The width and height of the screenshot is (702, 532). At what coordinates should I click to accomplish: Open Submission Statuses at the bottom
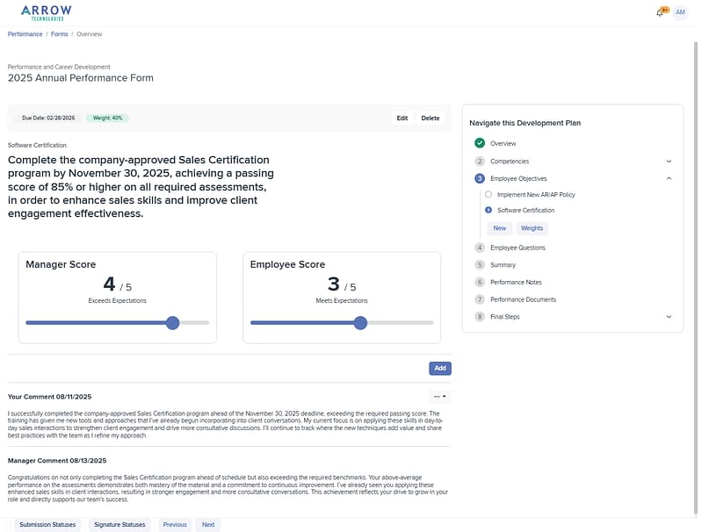point(48,525)
